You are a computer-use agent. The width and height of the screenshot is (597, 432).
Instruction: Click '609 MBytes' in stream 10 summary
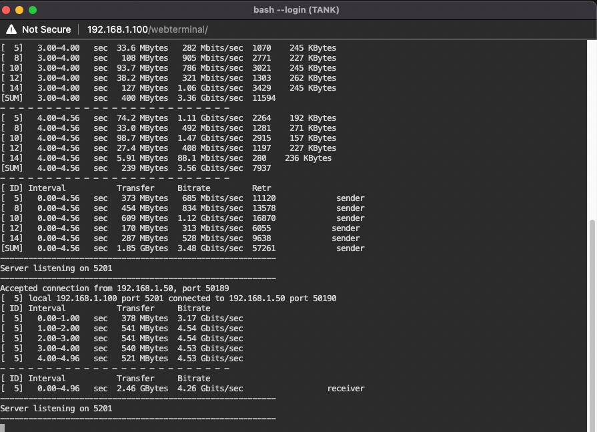pos(145,218)
